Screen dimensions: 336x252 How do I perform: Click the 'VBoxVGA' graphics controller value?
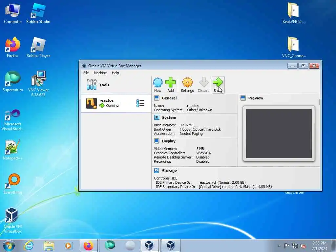click(203, 153)
